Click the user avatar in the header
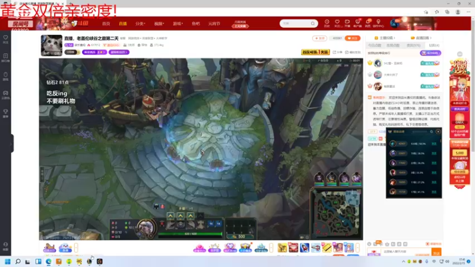The height and width of the screenshot is (267, 475). [394, 23]
